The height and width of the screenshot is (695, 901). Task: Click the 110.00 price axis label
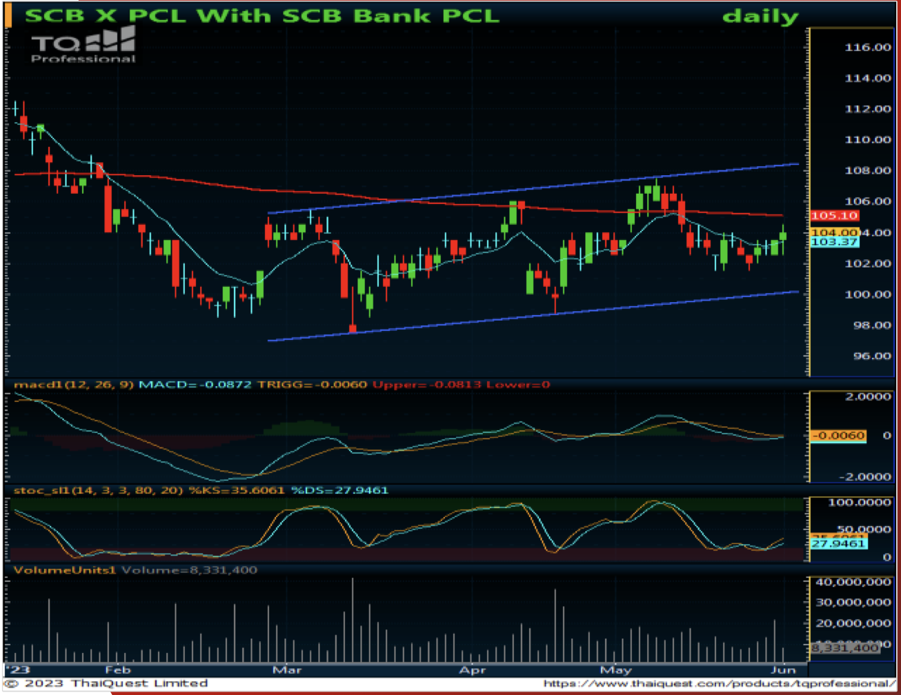click(x=868, y=139)
